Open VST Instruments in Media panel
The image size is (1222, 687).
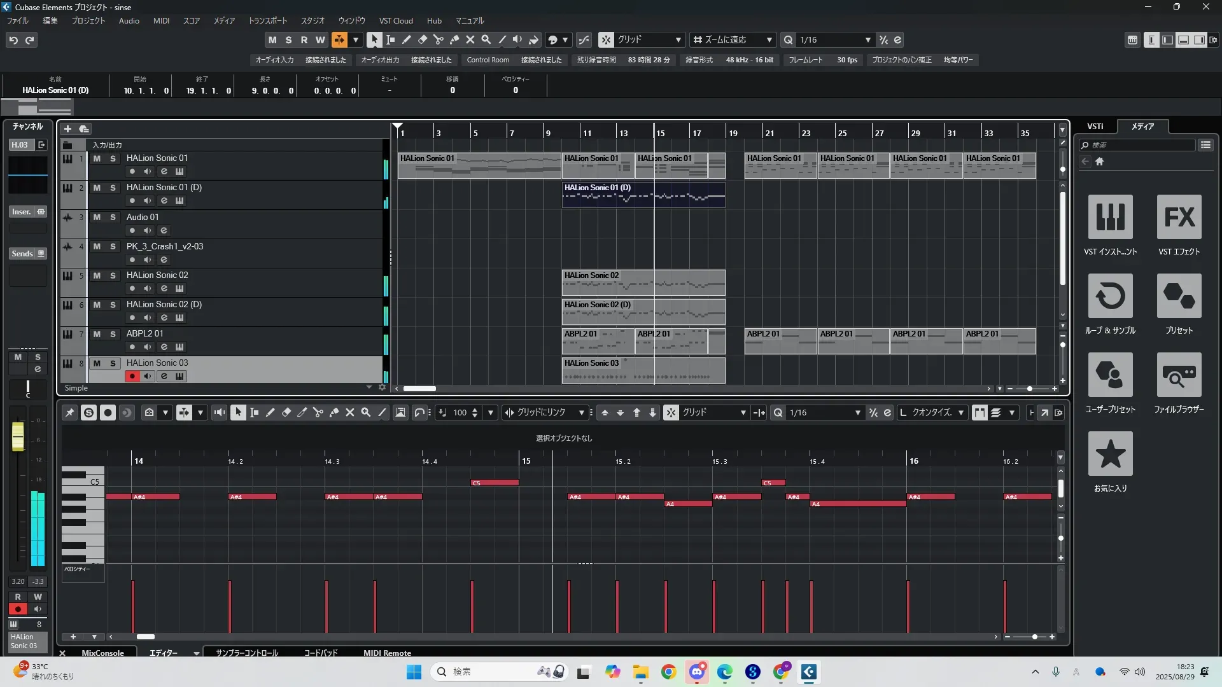[1110, 217]
